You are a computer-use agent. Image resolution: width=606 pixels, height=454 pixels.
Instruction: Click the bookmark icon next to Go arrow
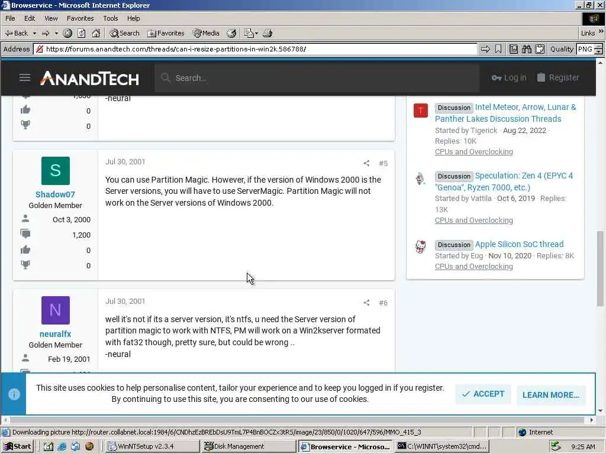498,49
